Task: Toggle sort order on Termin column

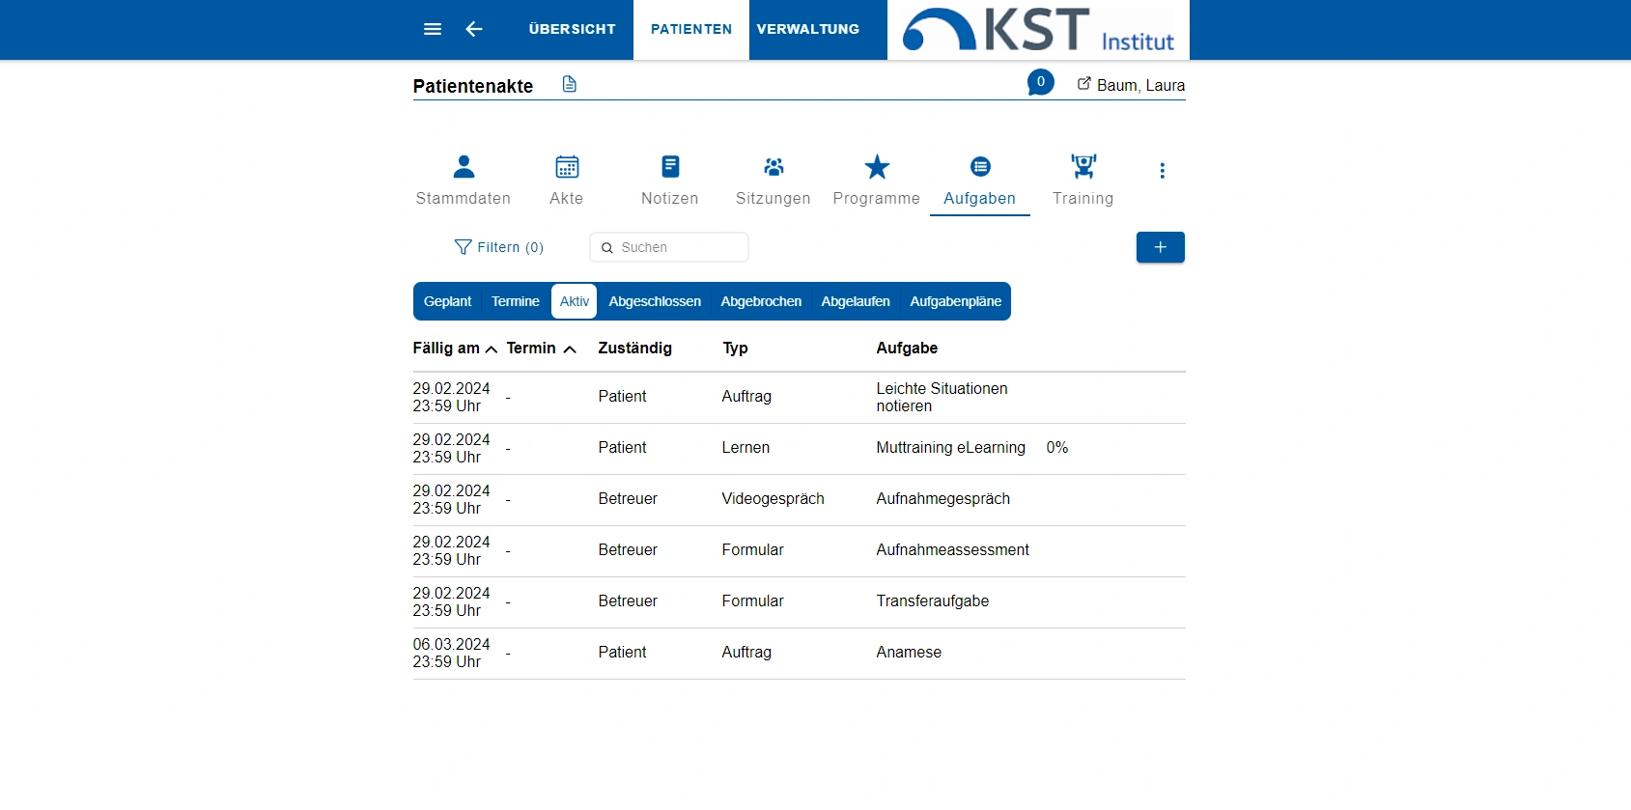Action: pyautogui.click(x=570, y=349)
